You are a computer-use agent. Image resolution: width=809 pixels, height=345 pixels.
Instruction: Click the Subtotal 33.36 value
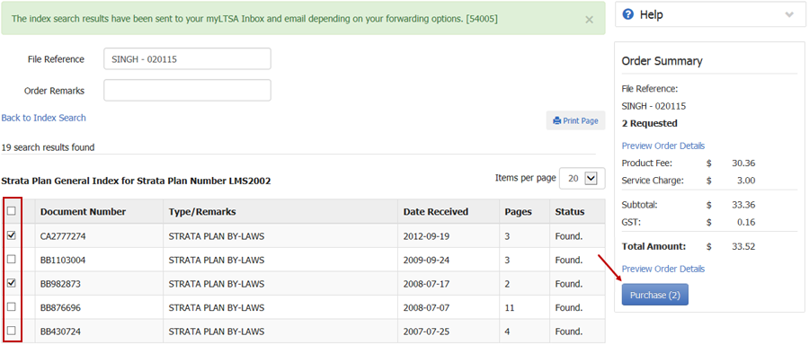pos(743,205)
